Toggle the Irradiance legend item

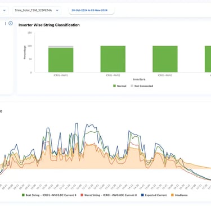[179, 195]
